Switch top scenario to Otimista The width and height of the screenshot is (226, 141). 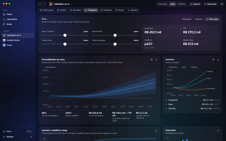click(181, 4)
